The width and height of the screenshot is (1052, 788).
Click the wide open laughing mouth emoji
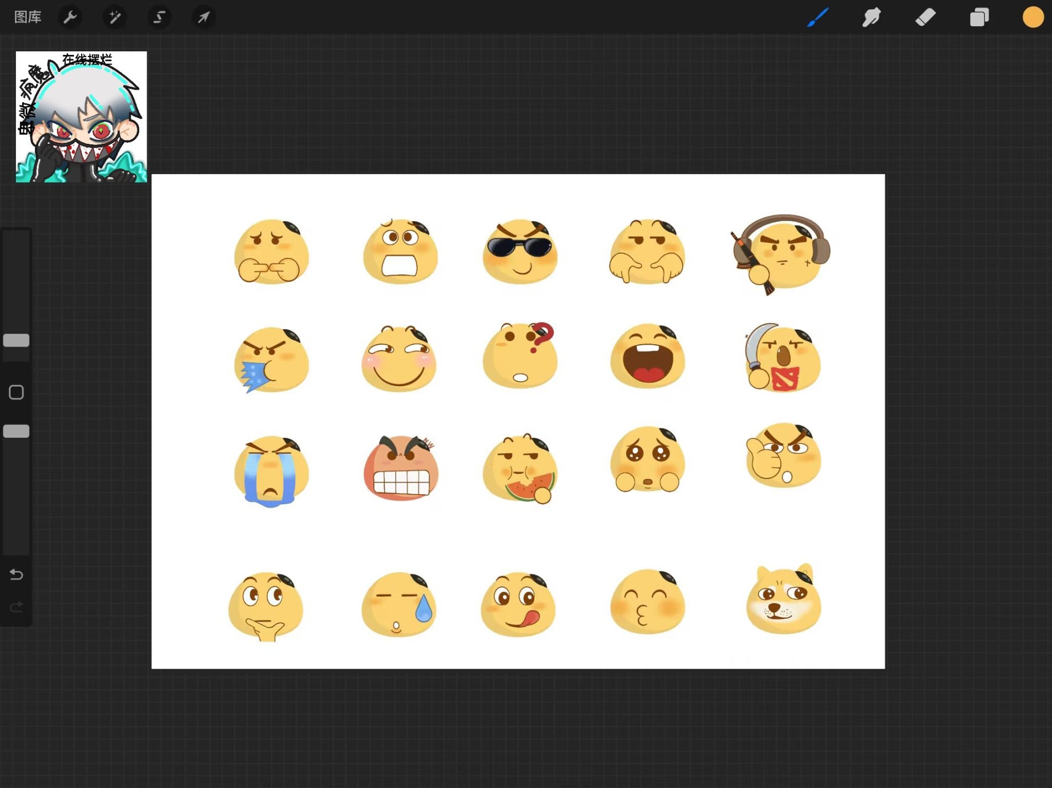point(647,356)
